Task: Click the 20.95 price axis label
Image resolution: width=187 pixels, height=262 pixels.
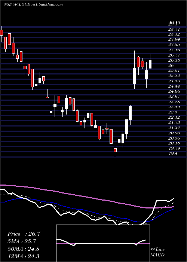Action: (174, 133)
